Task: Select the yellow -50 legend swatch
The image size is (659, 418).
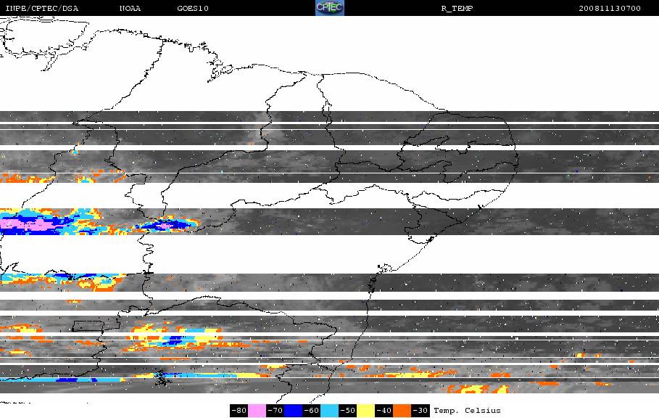Action: tap(365, 411)
